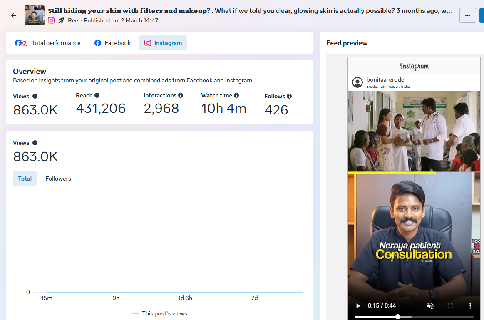The image size is (484, 320).
Task: Click the This post's views legend
Action: 159,313
